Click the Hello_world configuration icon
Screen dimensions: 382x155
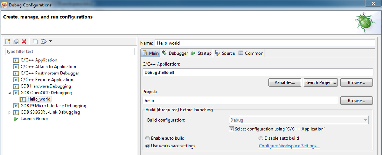(x=23, y=99)
